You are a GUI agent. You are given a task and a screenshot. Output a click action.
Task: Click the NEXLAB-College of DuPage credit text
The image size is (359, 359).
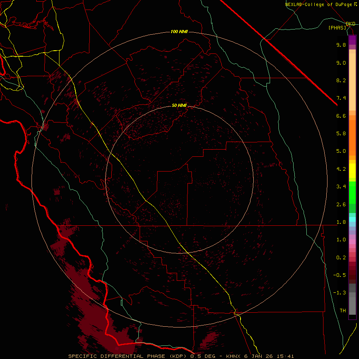[x=321, y=4]
